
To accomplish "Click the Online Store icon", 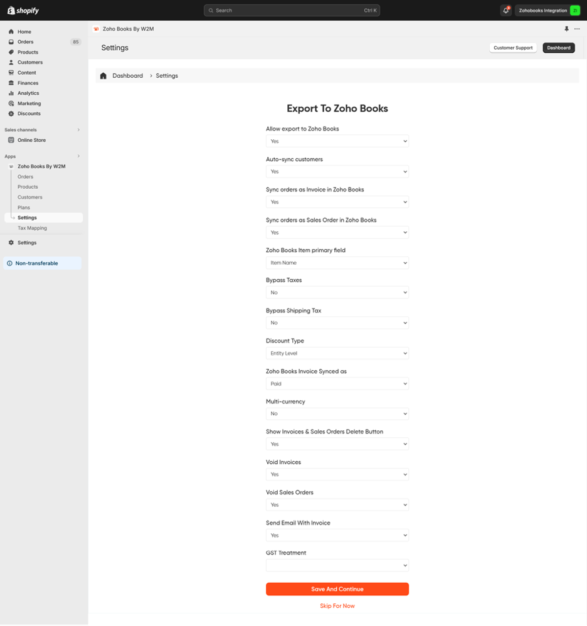I will pyautogui.click(x=10, y=140).
